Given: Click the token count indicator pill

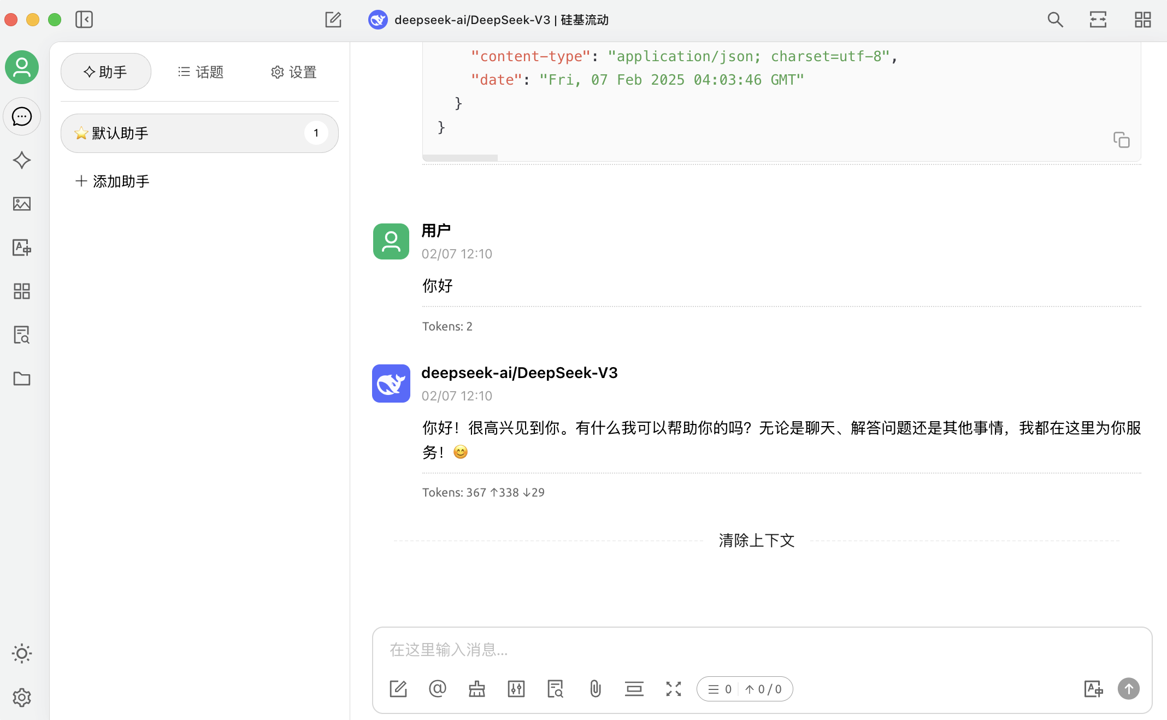Looking at the screenshot, I should 745,689.
